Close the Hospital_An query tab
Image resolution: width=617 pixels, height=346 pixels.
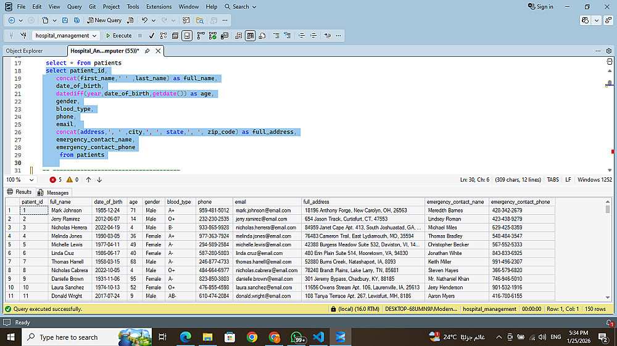point(158,50)
